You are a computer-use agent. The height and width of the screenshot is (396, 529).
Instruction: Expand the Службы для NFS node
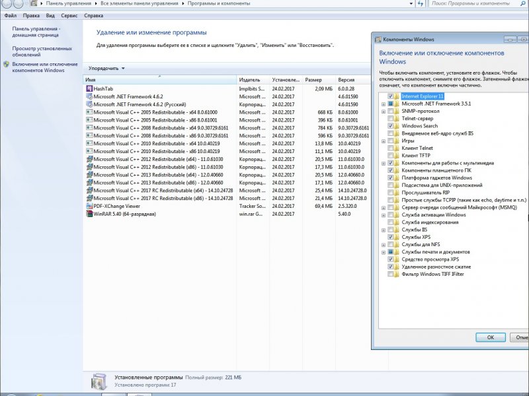pos(384,245)
